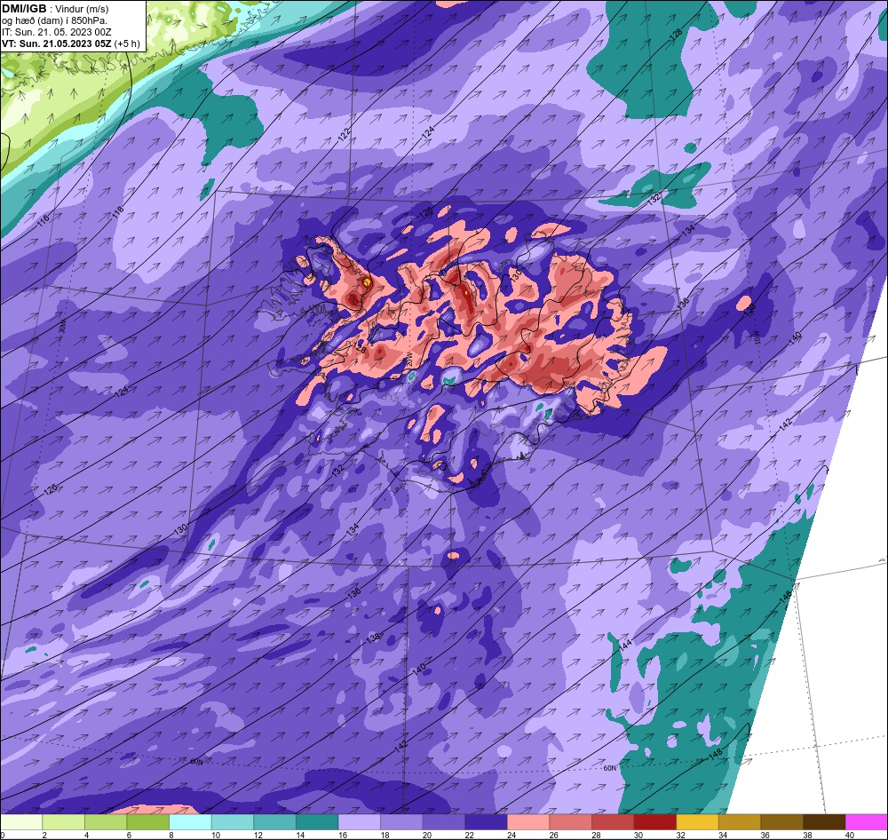888x840 pixels.
Task: Click legend tick value '2'
Action: click(44, 835)
